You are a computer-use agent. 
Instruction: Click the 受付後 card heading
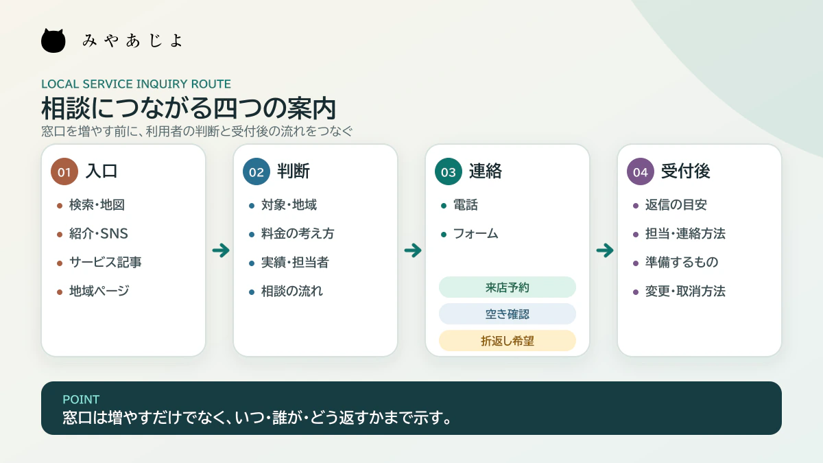[x=686, y=171]
